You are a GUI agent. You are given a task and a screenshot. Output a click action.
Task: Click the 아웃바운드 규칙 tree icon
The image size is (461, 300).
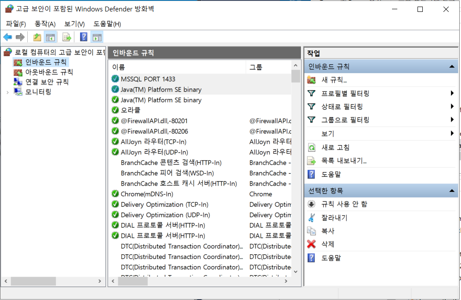pos(18,72)
